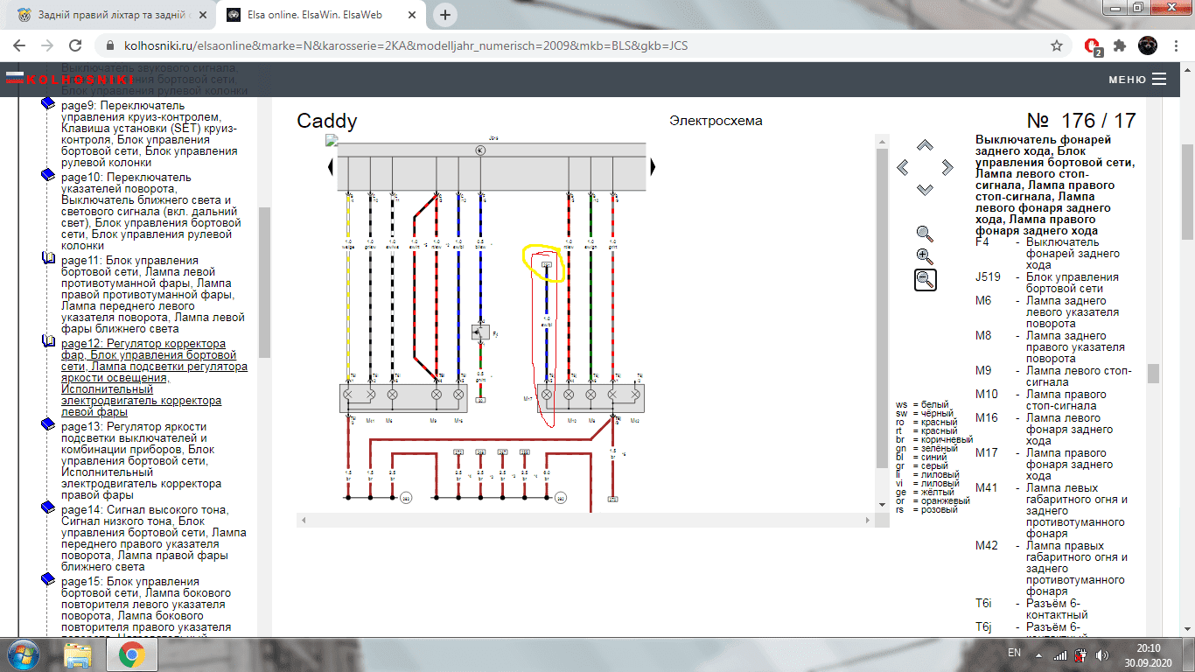Screen dimensions: 1195x672
Task: Reload the current page
Action: click(76, 45)
